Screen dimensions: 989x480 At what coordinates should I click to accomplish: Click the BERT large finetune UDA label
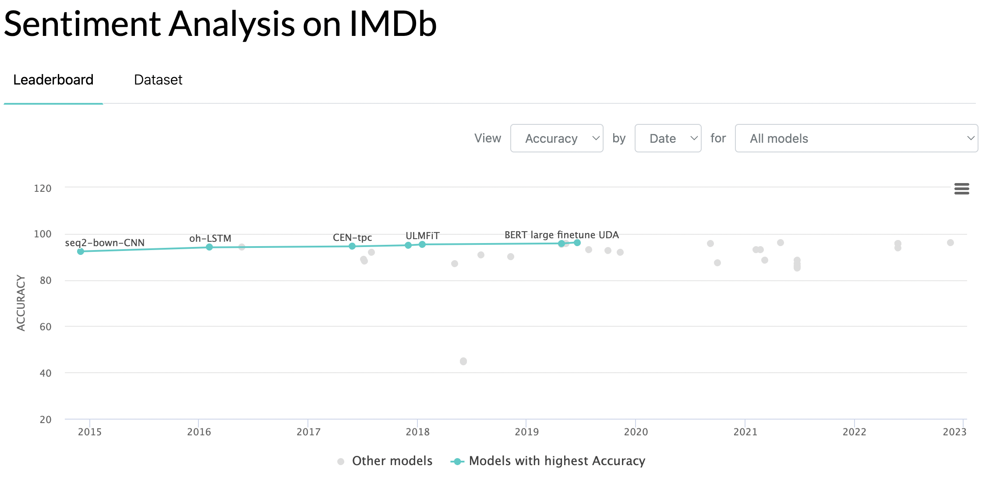click(x=562, y=235)
